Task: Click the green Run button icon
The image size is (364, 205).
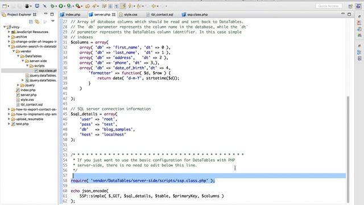Action: [61, 6]
